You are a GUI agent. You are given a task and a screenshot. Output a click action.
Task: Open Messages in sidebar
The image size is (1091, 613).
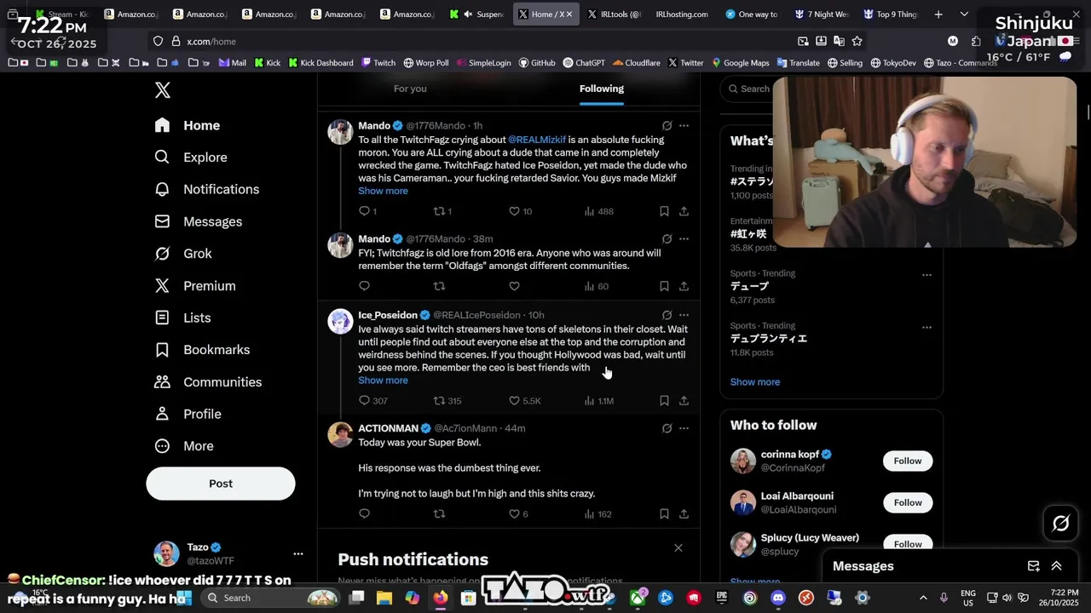[x=199, y=221]
